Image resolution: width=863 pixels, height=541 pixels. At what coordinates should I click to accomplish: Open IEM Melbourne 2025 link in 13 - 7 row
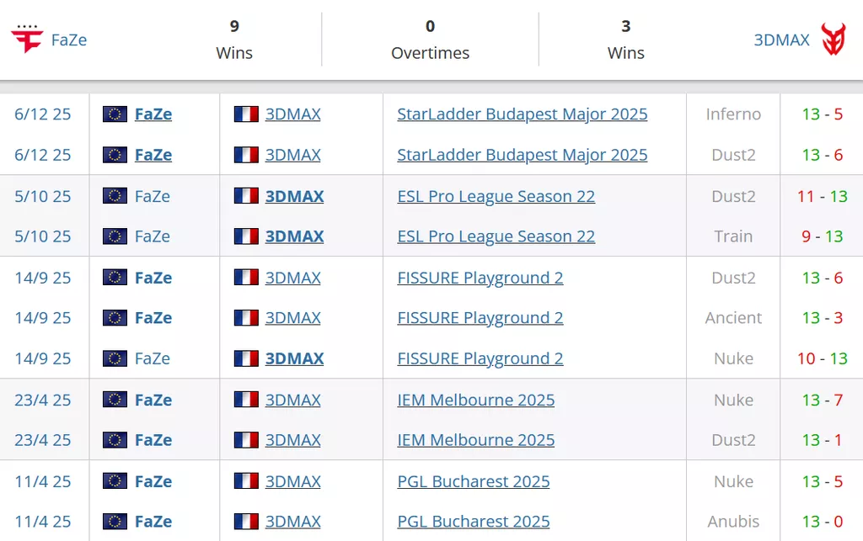pos(475,400)
